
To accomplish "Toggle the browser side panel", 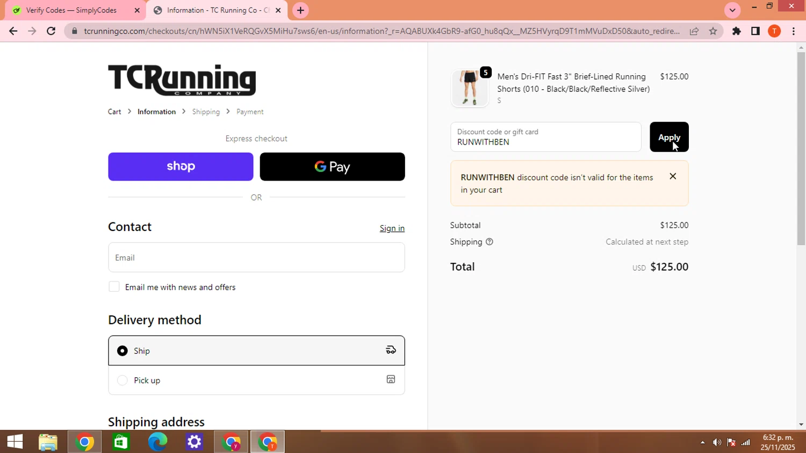I will [x=755, y=31].
